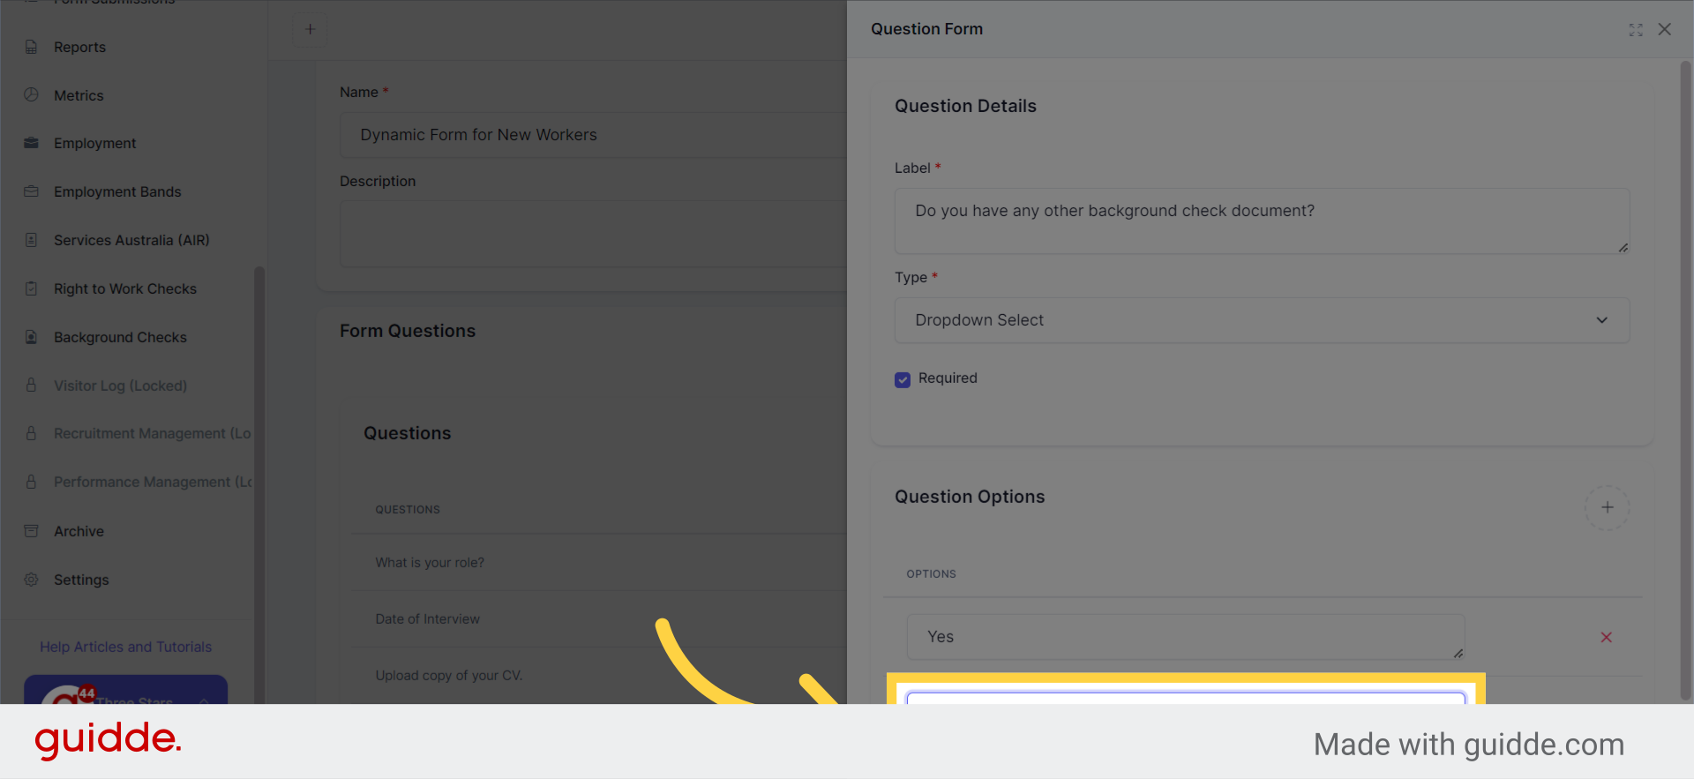Click the Employment briefcase icon
Screen dimensions: 1694x779
click(32, 143)
